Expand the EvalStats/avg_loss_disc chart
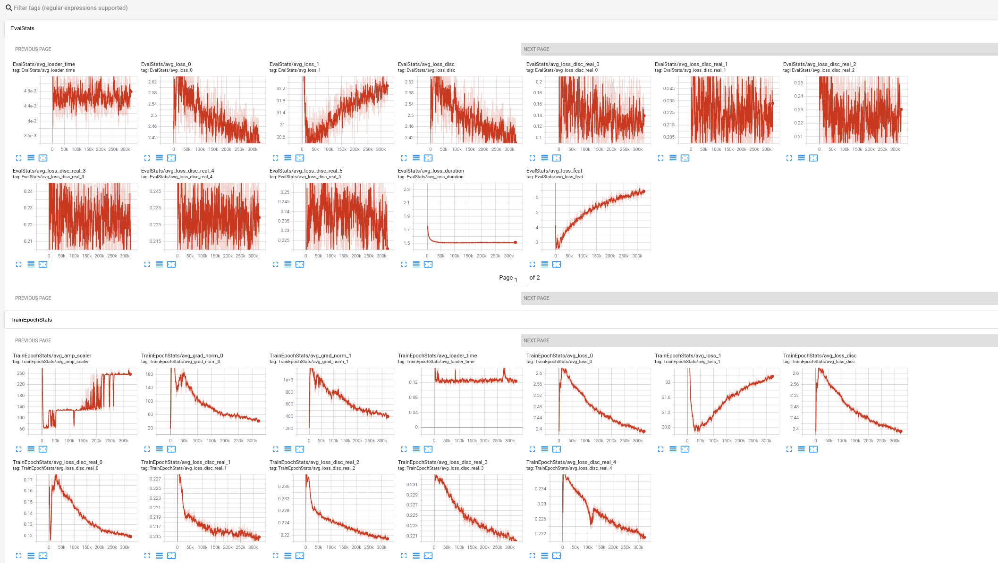This screenshot has width=998, height=563. 404,158
